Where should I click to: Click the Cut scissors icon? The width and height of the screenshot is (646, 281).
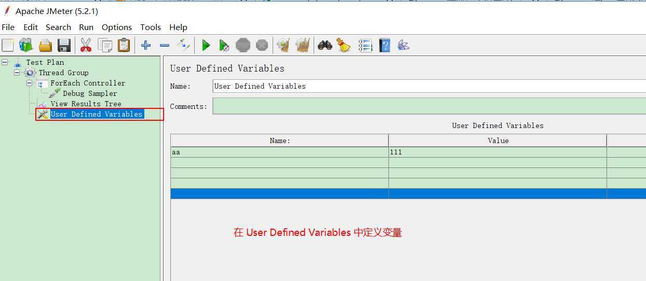86,45
